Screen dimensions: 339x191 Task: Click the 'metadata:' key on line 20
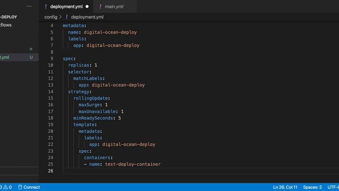coord(91,131)
